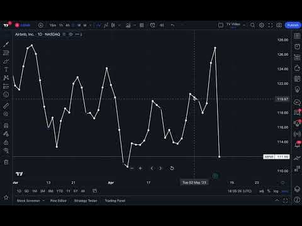Open favorites star at sidebar bottom

pos(6,197)
